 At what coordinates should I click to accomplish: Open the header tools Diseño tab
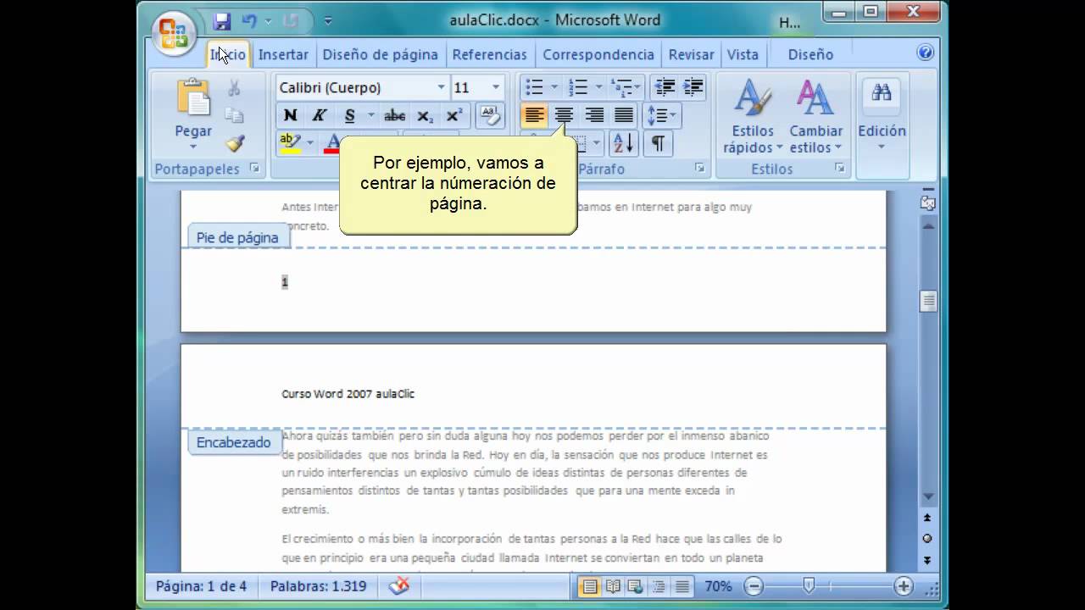tap(810, 54)
